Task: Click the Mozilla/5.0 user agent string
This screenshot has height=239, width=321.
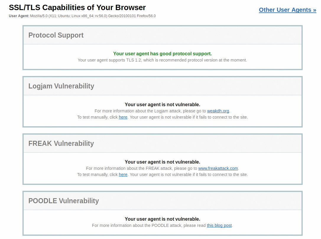Action: pyautogui.click(x=93, y=16)
